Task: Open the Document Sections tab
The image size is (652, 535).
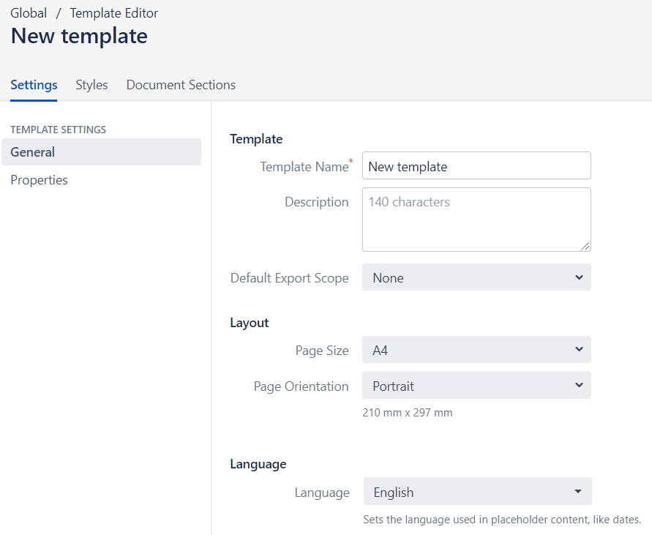Action: 181,85
